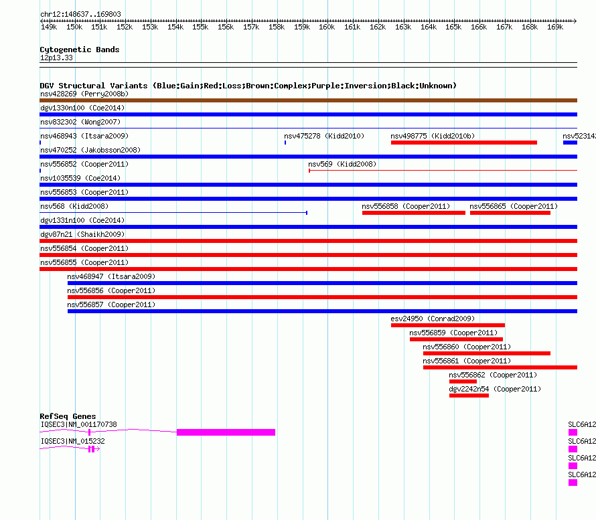Click the 12p13.33 band label
Image resolution: width=596 pixels, height=520 pixels.
point(56,58)
